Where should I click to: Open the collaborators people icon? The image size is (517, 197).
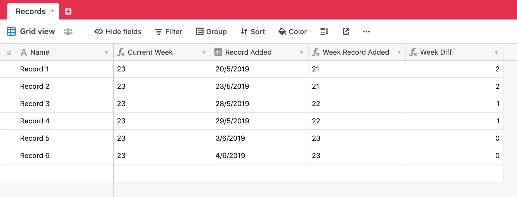(x=68, y=32)
